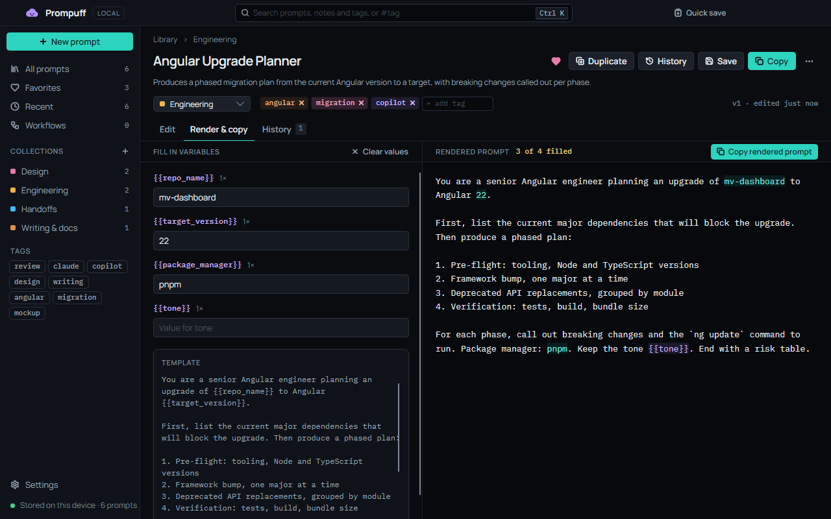Clear values of all variables
Viewport: 831px width, 519px height.
click(x=380, y=152)
